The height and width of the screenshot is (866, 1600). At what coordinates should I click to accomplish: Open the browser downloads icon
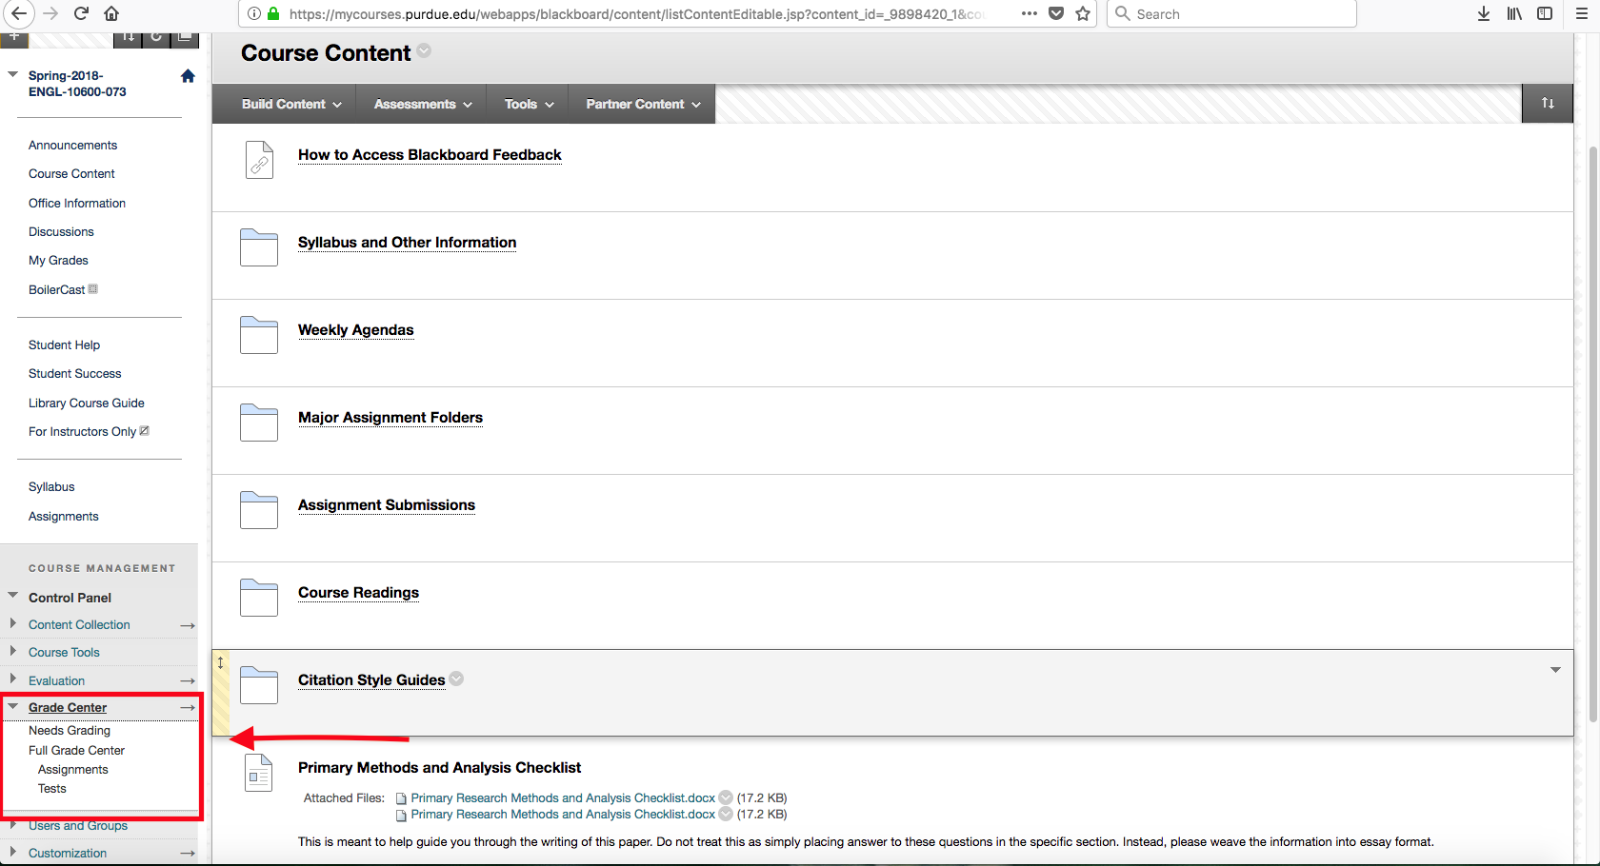tap(1484, 13)
